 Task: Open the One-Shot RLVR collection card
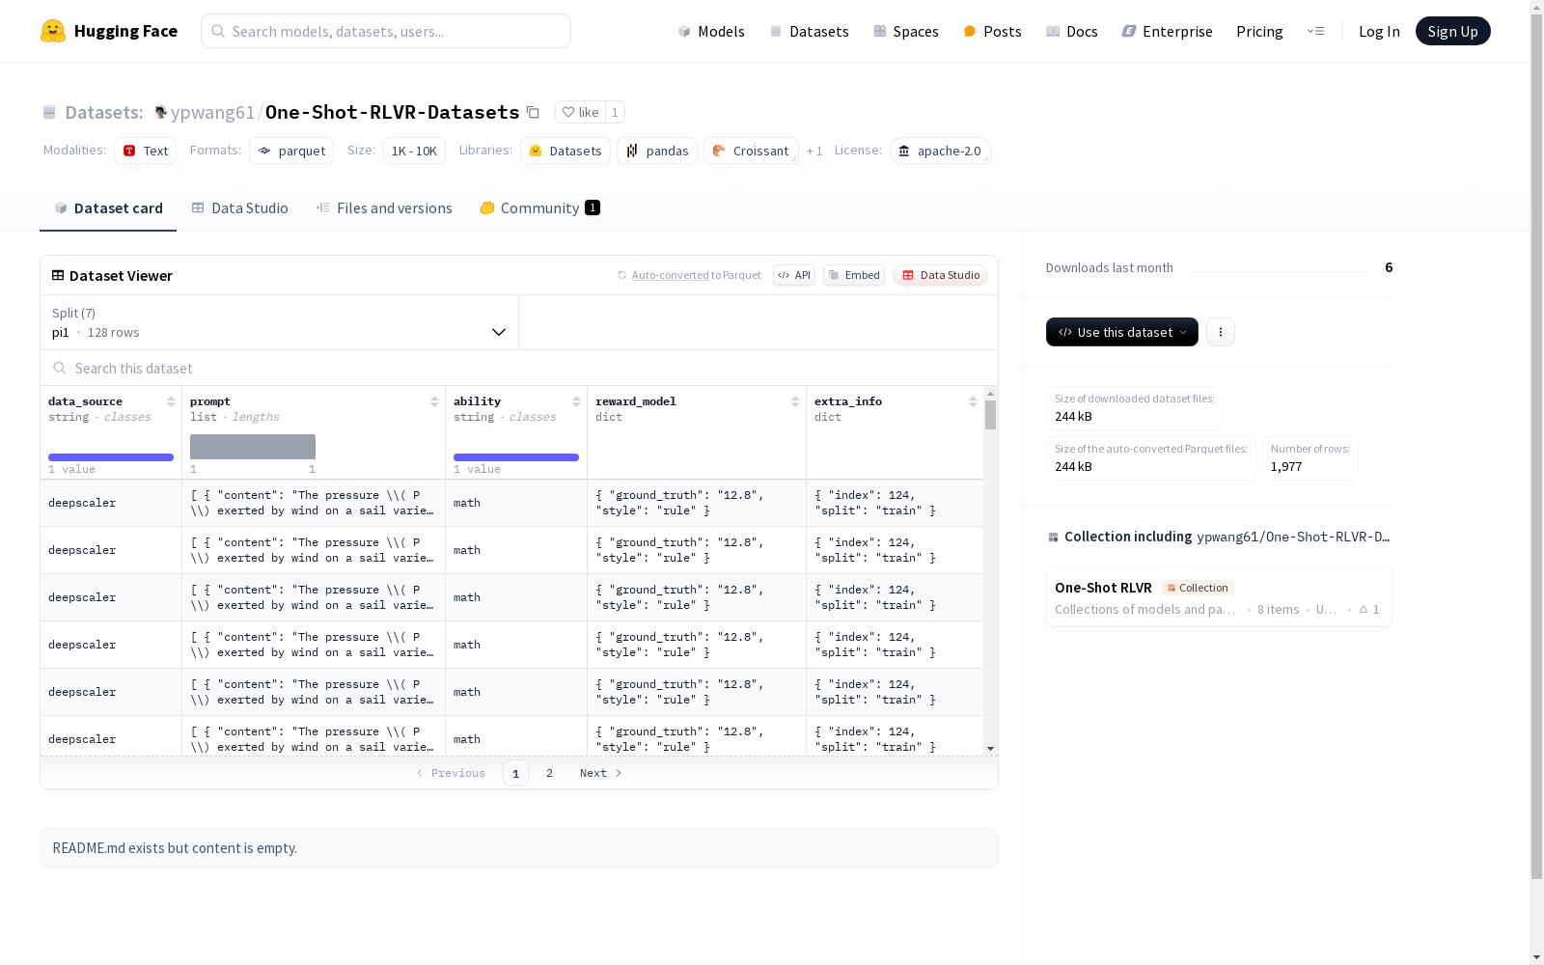[x=1219, y=597]
